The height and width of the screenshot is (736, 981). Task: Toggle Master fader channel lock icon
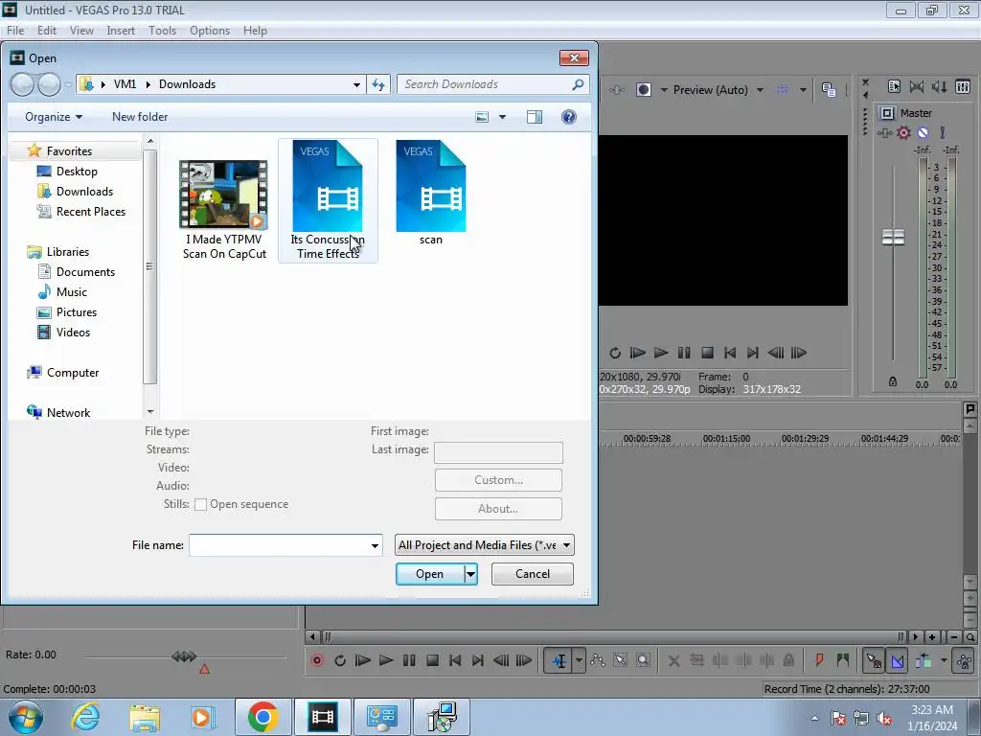[x=893, y=381]
